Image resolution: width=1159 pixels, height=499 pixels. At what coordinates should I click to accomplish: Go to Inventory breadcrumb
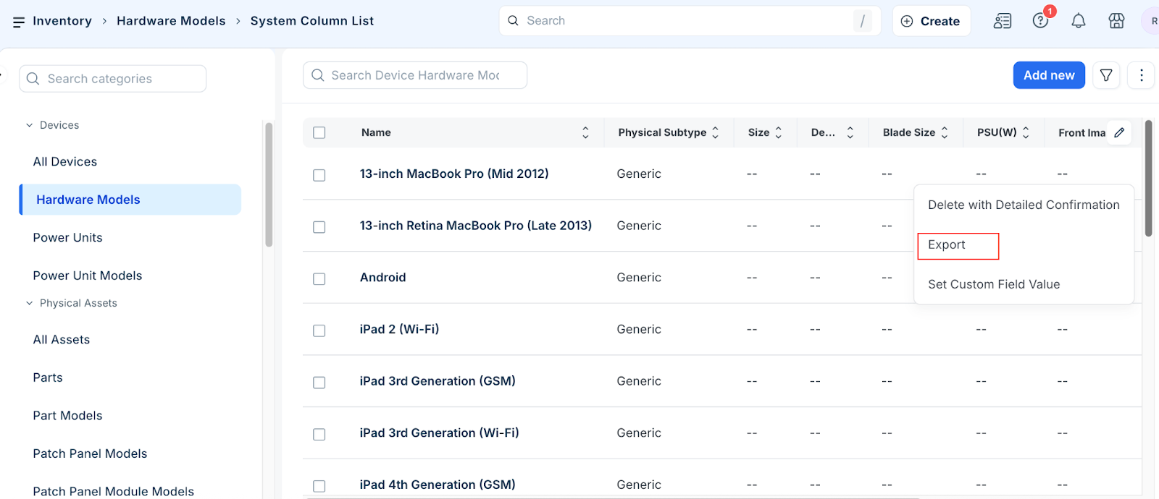[62, 21]
